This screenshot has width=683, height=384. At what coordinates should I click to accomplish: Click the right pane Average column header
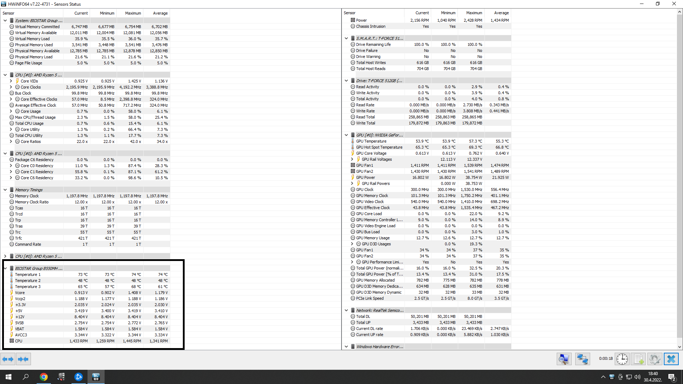501,13
